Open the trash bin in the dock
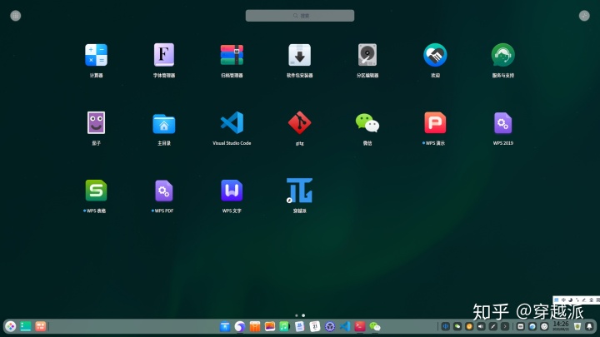600x337 pixels. pos(577,327)
